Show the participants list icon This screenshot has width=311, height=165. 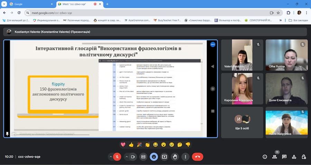274,156
